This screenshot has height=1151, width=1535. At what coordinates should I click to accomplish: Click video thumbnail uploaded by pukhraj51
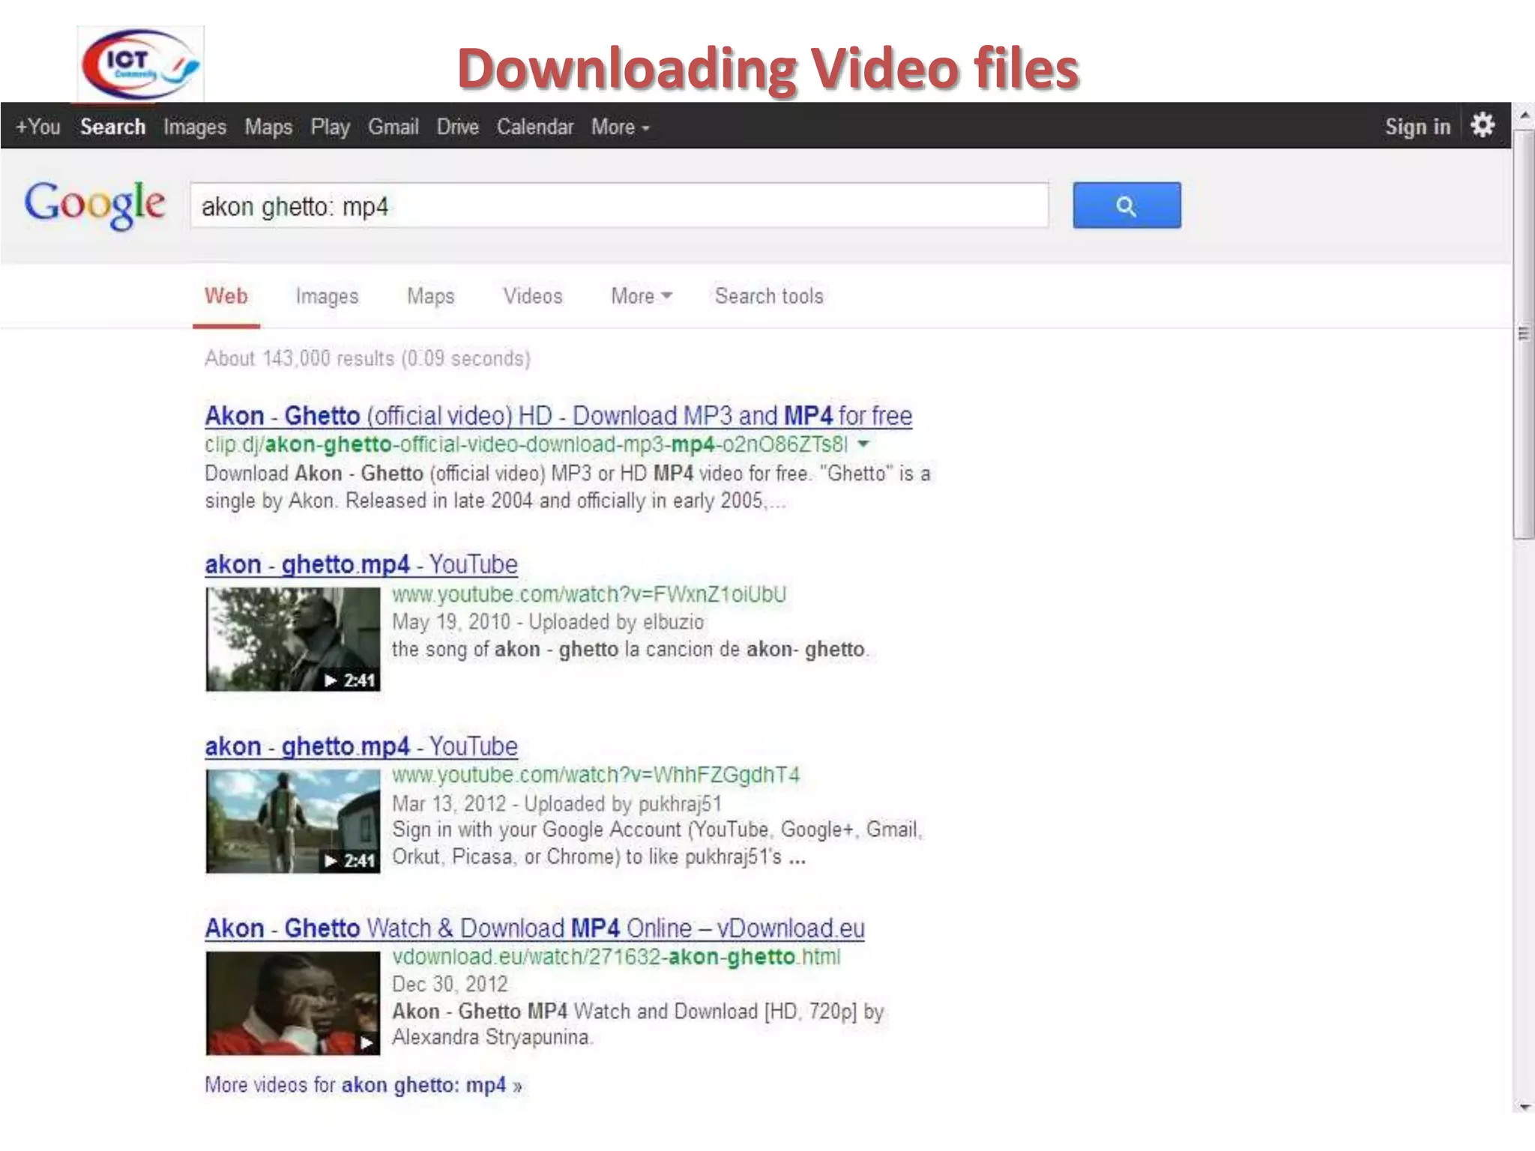(293, 821)
